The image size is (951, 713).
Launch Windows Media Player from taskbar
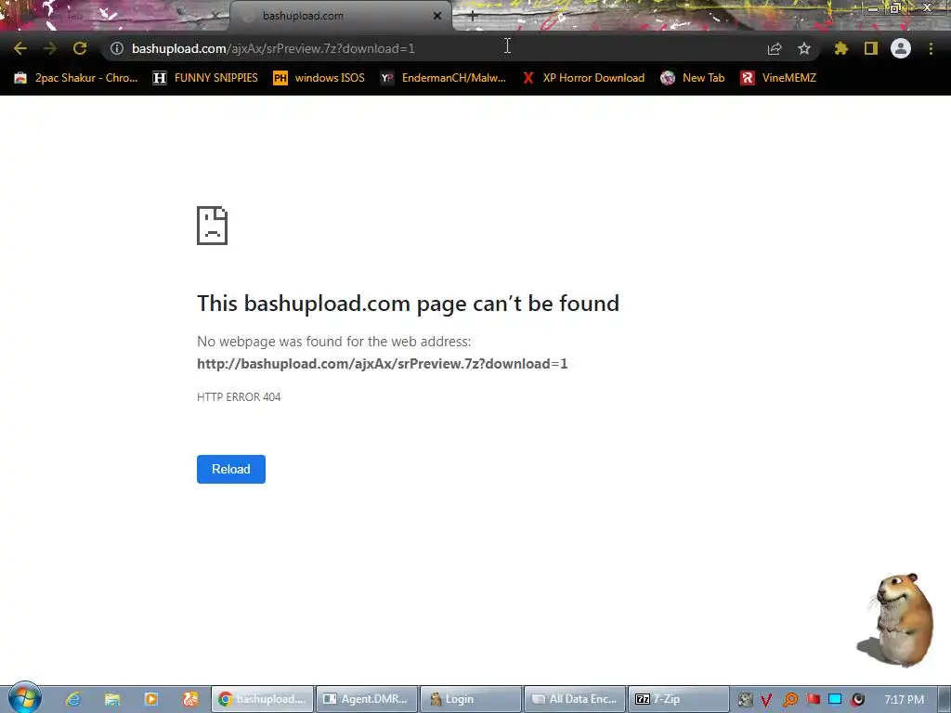(151, 699)
